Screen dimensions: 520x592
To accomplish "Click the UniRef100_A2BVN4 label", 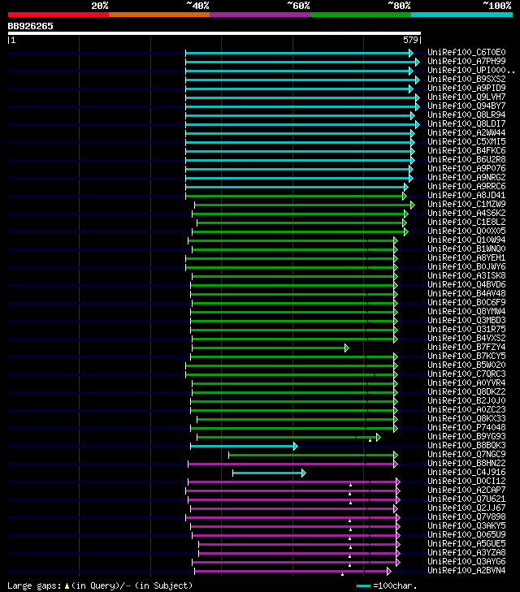I will 466,571.
